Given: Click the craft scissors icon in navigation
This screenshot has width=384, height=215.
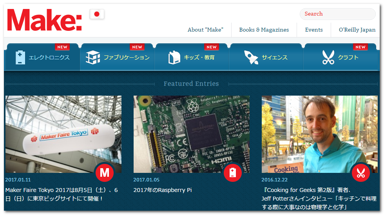Looking at the screenshot, I should [328, 57].
